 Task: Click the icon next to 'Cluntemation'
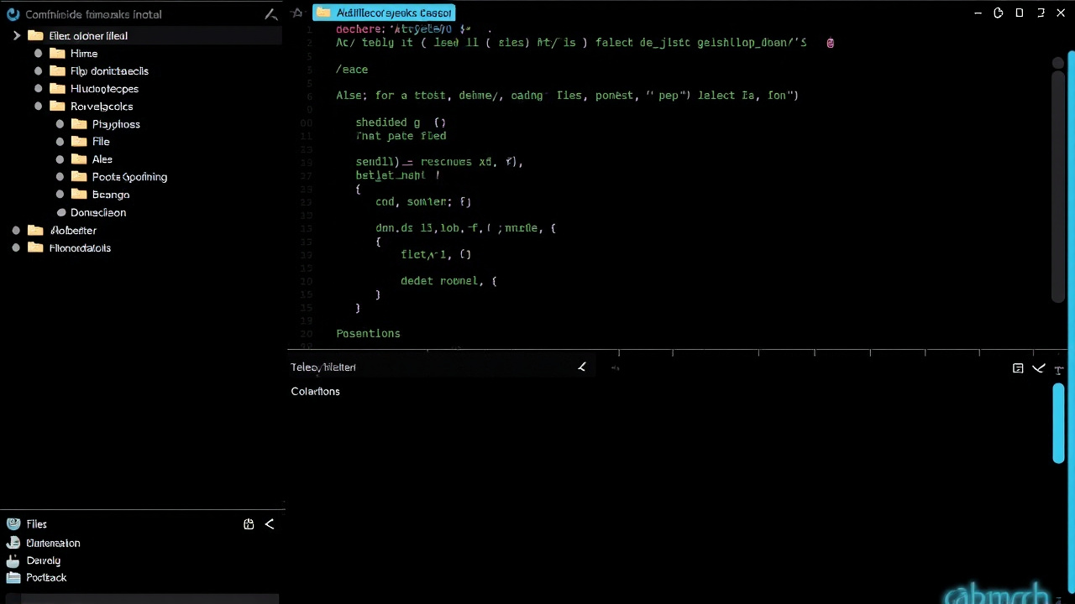(x=13, y=543)
